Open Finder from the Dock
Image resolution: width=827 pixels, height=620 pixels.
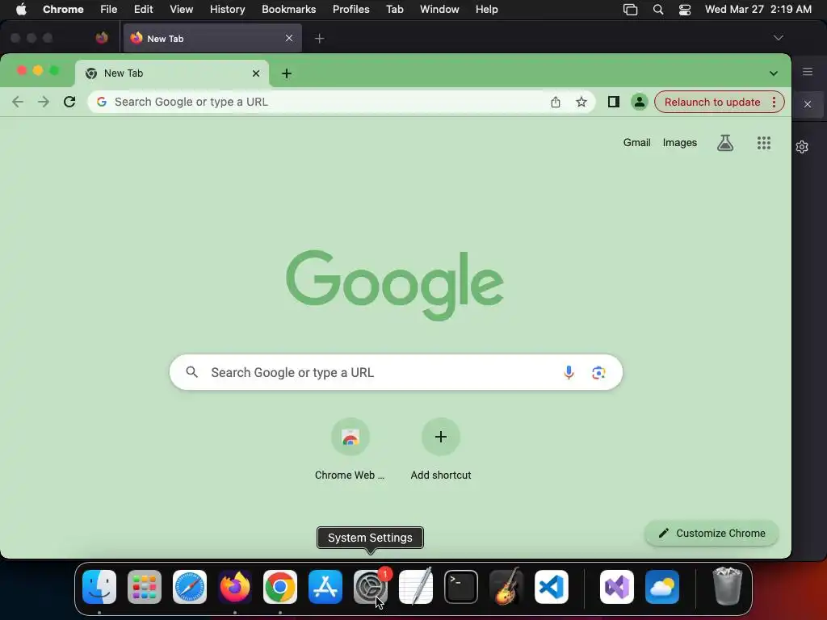[99, 587]
